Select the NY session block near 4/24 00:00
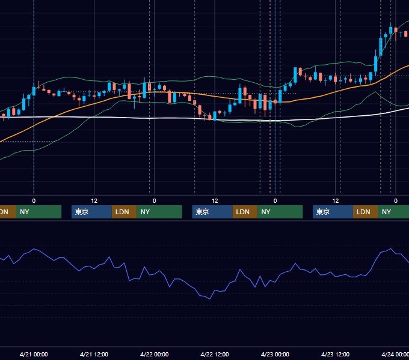Viewport: 409px width, 360px height. (393, 212)
